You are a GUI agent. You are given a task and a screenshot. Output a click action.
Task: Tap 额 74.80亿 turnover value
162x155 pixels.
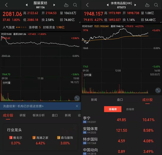(x=67, y=20)
